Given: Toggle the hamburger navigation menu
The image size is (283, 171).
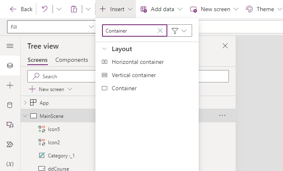Looking at the screenshot, I should pyautogui.click(x=10, y=46).
